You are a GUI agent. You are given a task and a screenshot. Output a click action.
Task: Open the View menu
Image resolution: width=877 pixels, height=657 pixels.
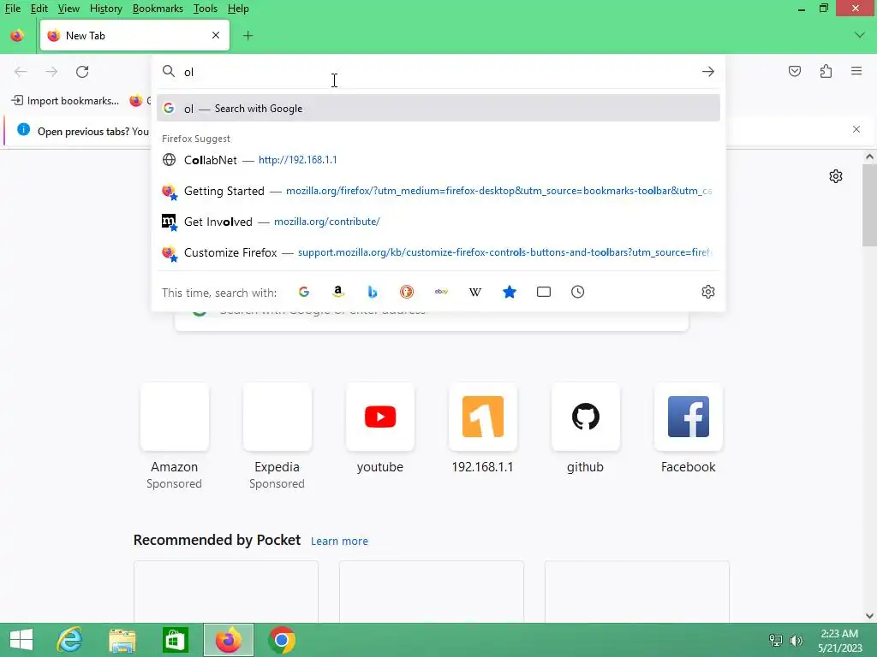click(69, 9)
